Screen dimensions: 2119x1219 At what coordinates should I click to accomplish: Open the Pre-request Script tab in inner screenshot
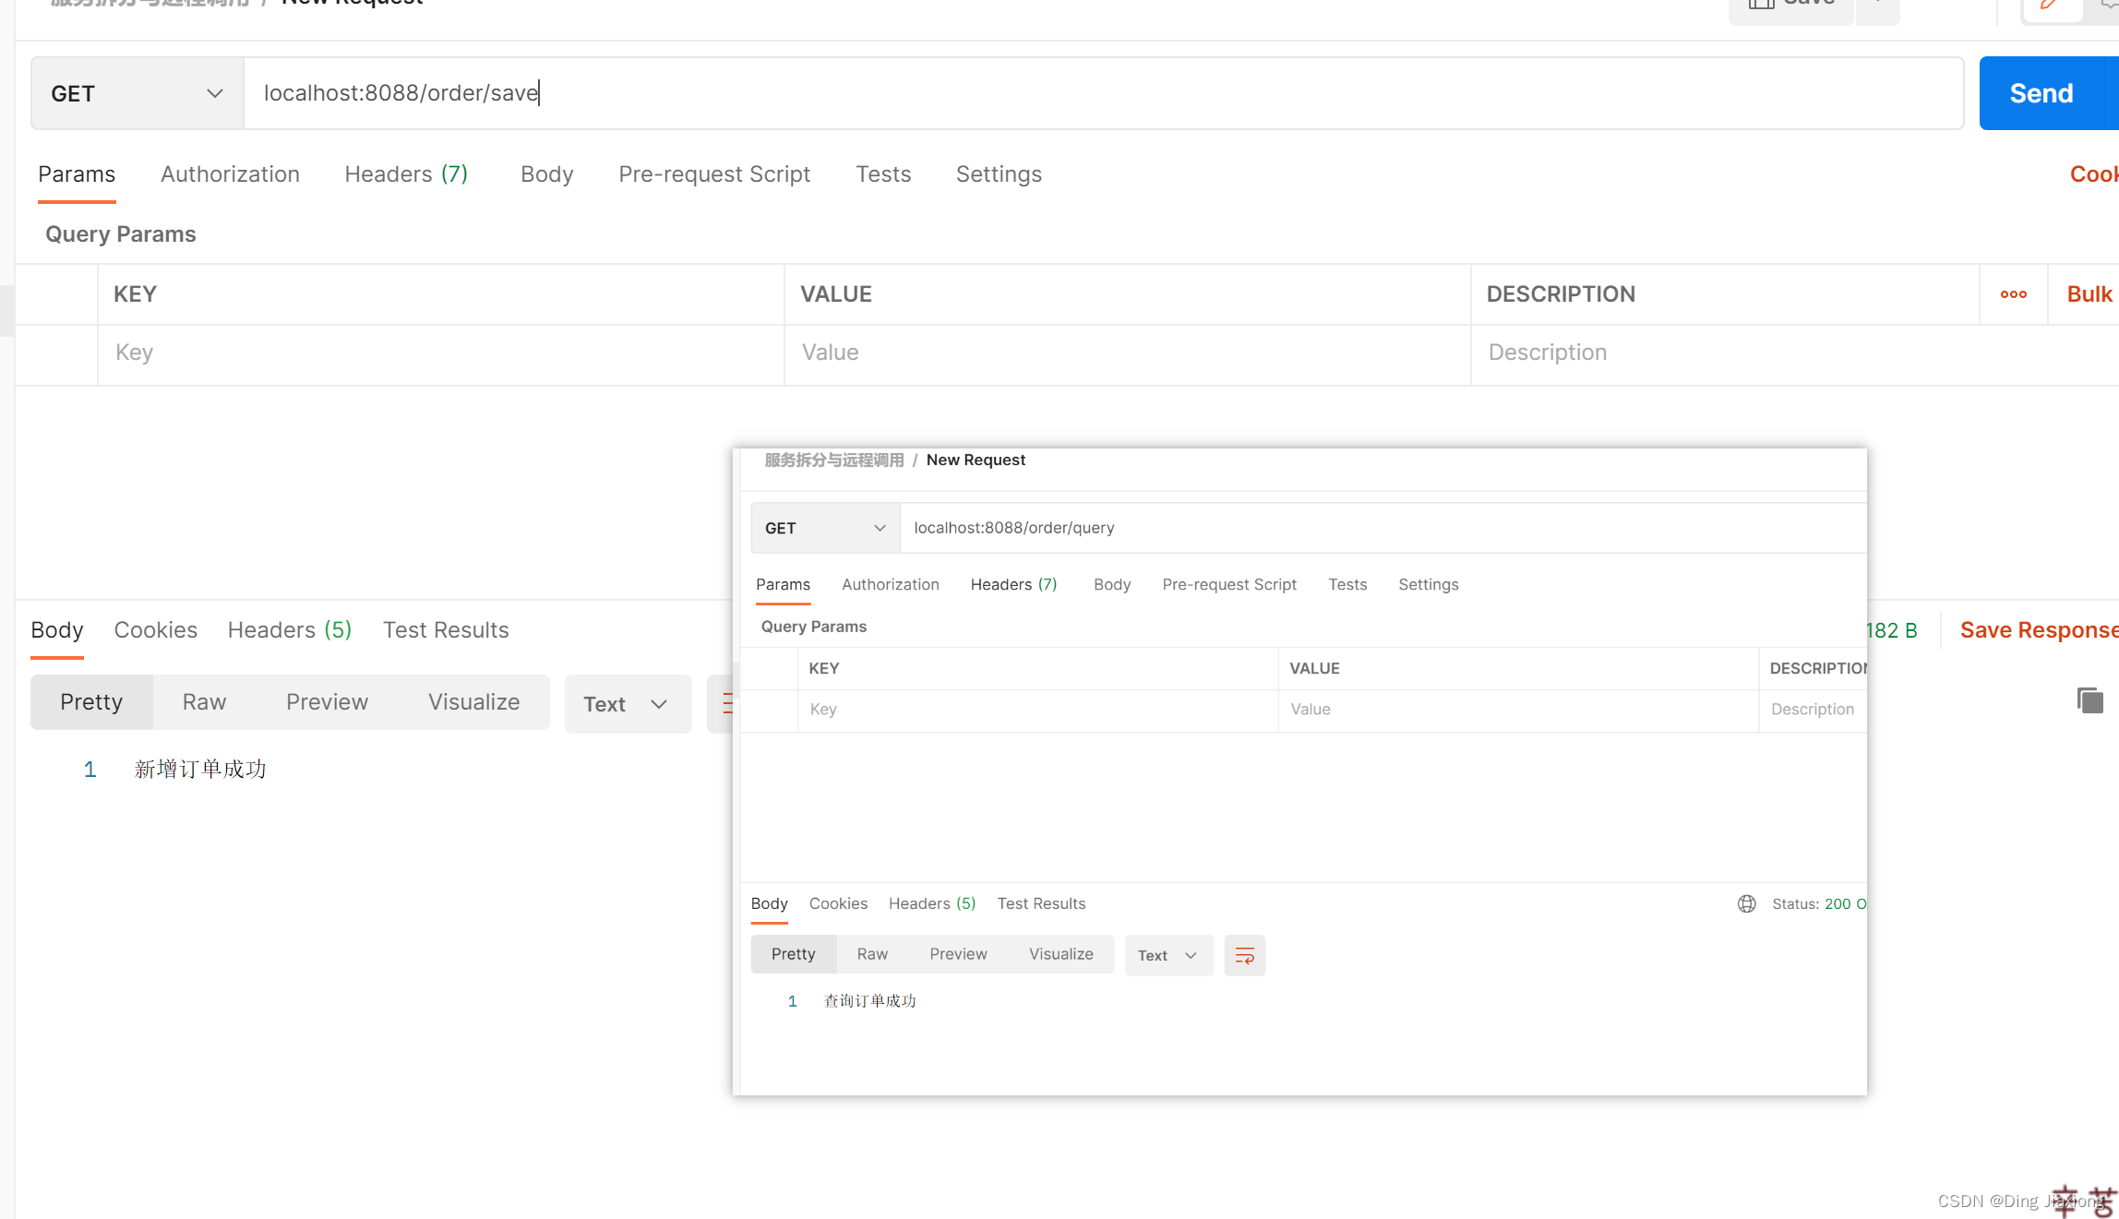pos(1229,584)
